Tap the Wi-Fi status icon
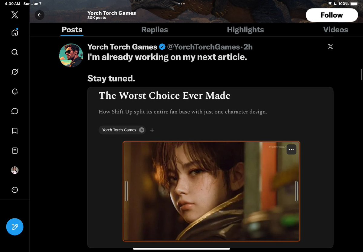Screen dimensions: 363x252 (x=330, y=4)
